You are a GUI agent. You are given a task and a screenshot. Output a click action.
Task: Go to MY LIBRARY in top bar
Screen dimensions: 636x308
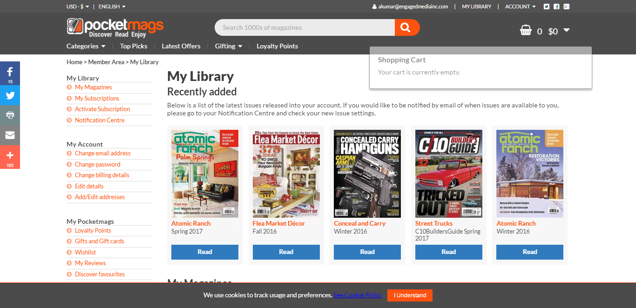click(x=476, y=7)
